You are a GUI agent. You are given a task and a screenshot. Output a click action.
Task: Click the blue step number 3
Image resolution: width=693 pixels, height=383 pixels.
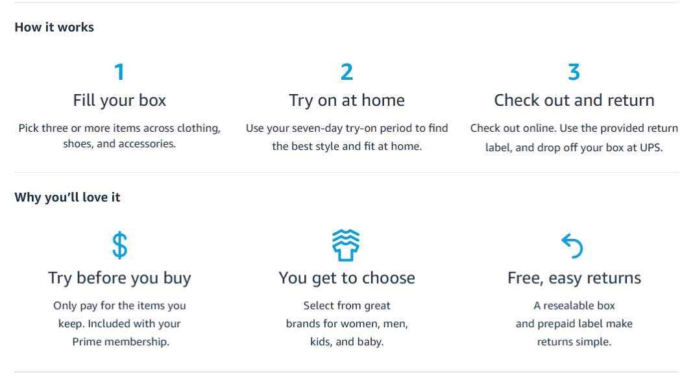[x=574, y=72]
